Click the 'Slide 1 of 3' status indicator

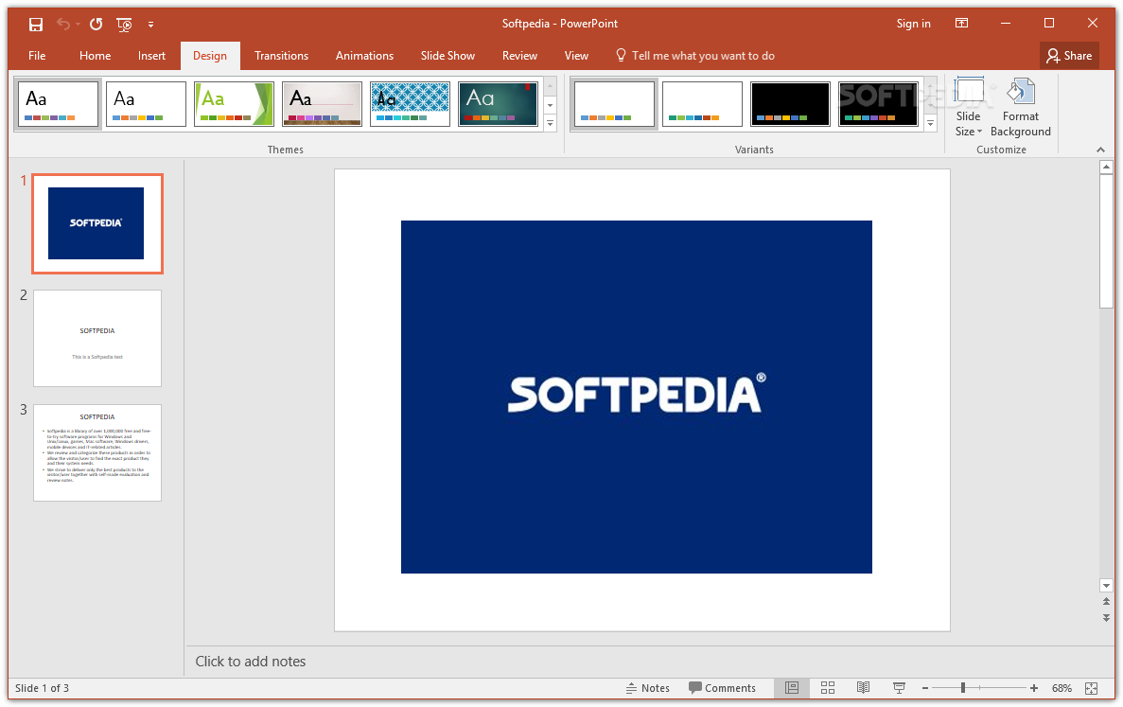point(43,688)
